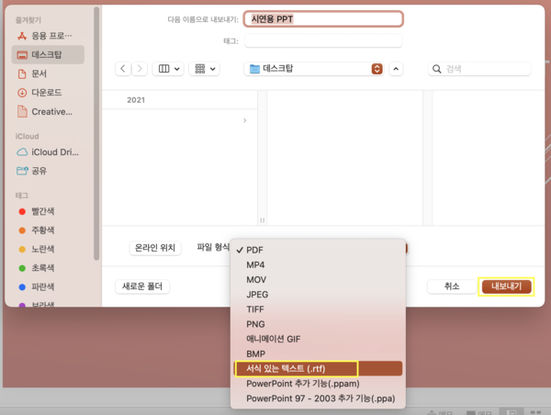Viewport: 551px width, 415px height.
Task: Select Desktop folder in sidebar
Action: (x=48, y=55)
